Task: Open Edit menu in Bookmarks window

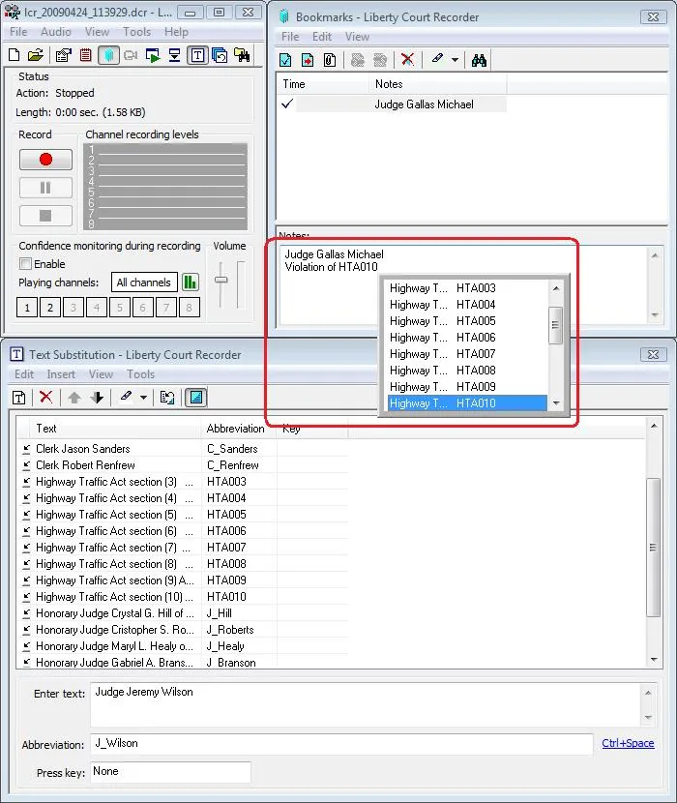Action: pyautogui.click(x=322, y=37)
